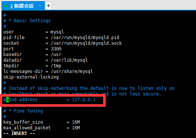Viewport: 196px width, 138px height.
Task: Click the 'max_allowed_packet = 16M' line
Action: [41, 128]
